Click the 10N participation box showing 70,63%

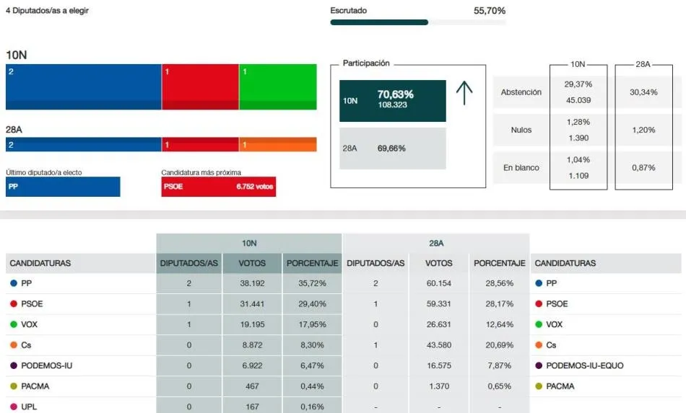392,101
